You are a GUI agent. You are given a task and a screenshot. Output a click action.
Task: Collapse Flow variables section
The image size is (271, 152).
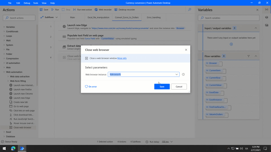pos(256,56)
